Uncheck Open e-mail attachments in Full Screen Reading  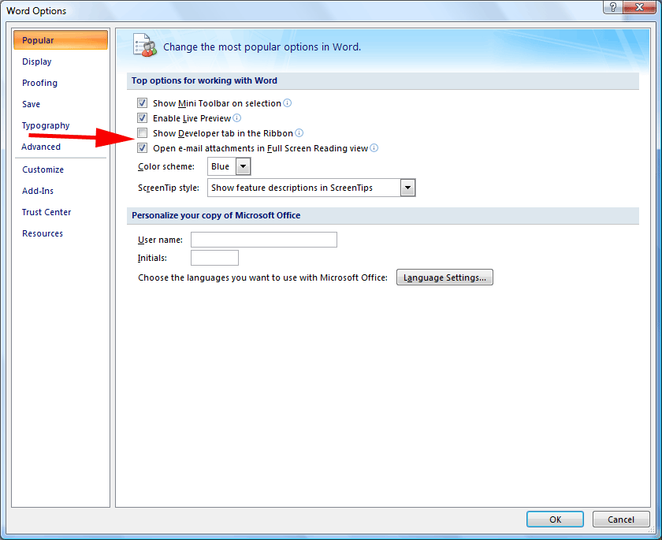143,147
